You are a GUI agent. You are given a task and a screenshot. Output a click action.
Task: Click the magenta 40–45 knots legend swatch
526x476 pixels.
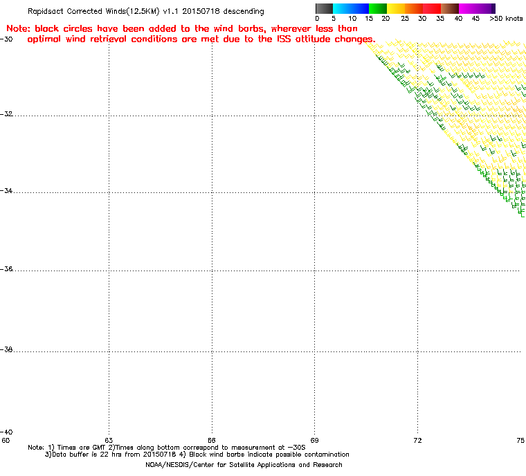pos(468,8)
